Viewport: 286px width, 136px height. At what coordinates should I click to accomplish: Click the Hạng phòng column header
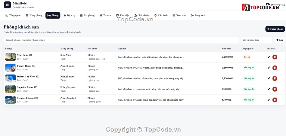tap(67, 49)
